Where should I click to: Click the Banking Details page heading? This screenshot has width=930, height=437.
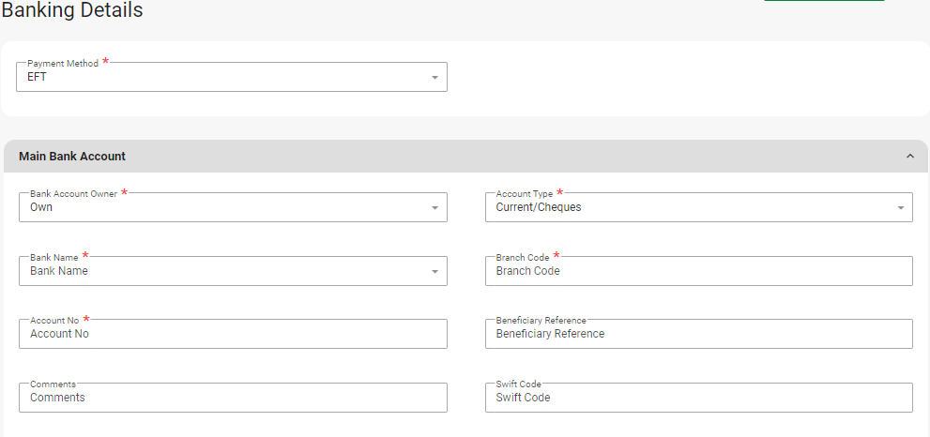tap(72, 11)
